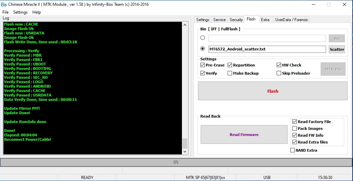Enable the NAND Extra checkbox
Screen dimensions: 353x181
pyautogui.click(x=292, y=150)
